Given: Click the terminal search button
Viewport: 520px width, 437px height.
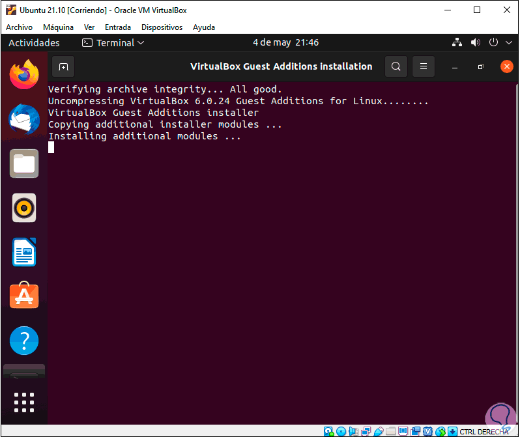Looking at the screenshot, I should [396, 66].
